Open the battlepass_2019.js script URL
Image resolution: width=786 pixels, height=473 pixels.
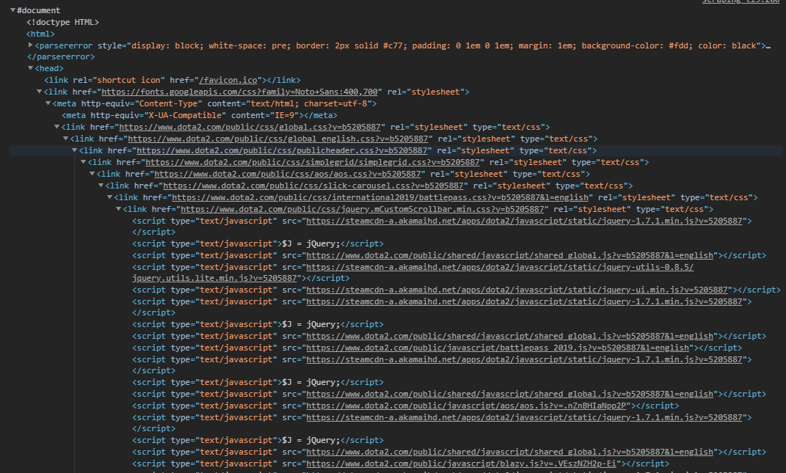click(498, 348)
